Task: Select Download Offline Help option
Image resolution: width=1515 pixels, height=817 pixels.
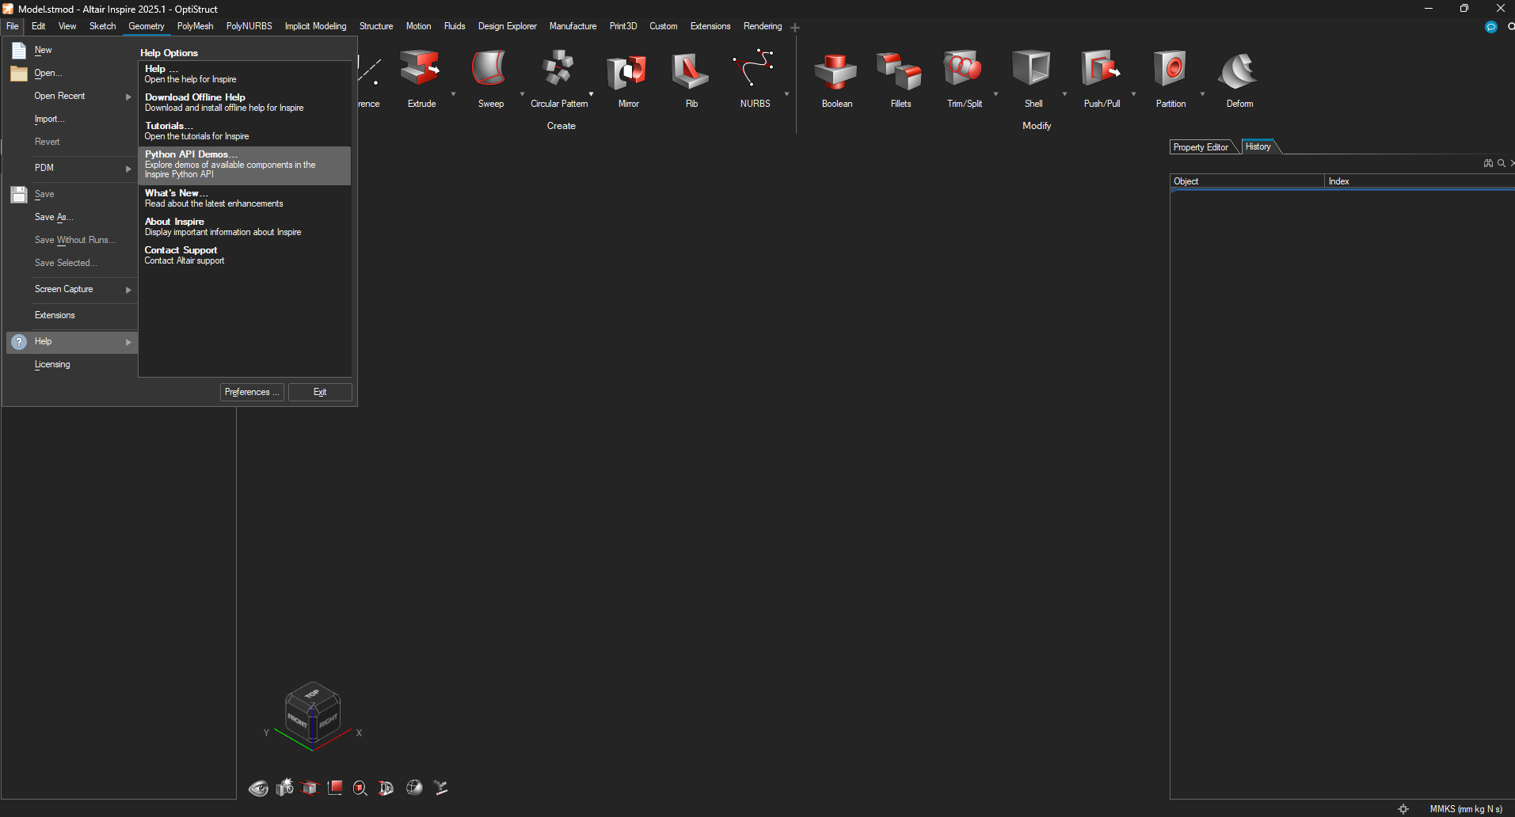Action: [x=245, y=103]
